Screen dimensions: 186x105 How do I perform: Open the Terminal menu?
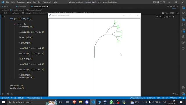pos(47,2)
